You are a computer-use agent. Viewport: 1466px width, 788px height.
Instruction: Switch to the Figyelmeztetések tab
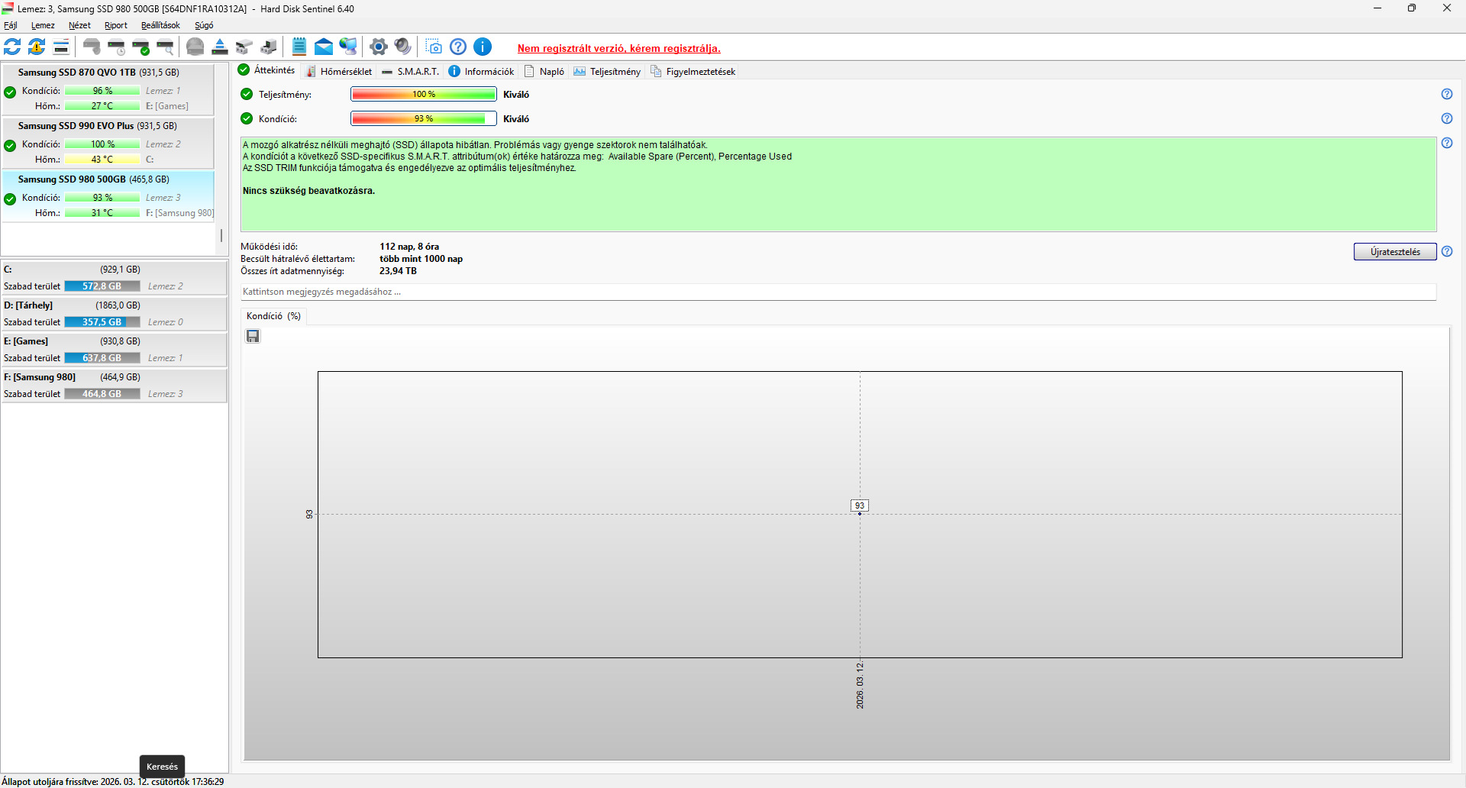tap(693, 72)
